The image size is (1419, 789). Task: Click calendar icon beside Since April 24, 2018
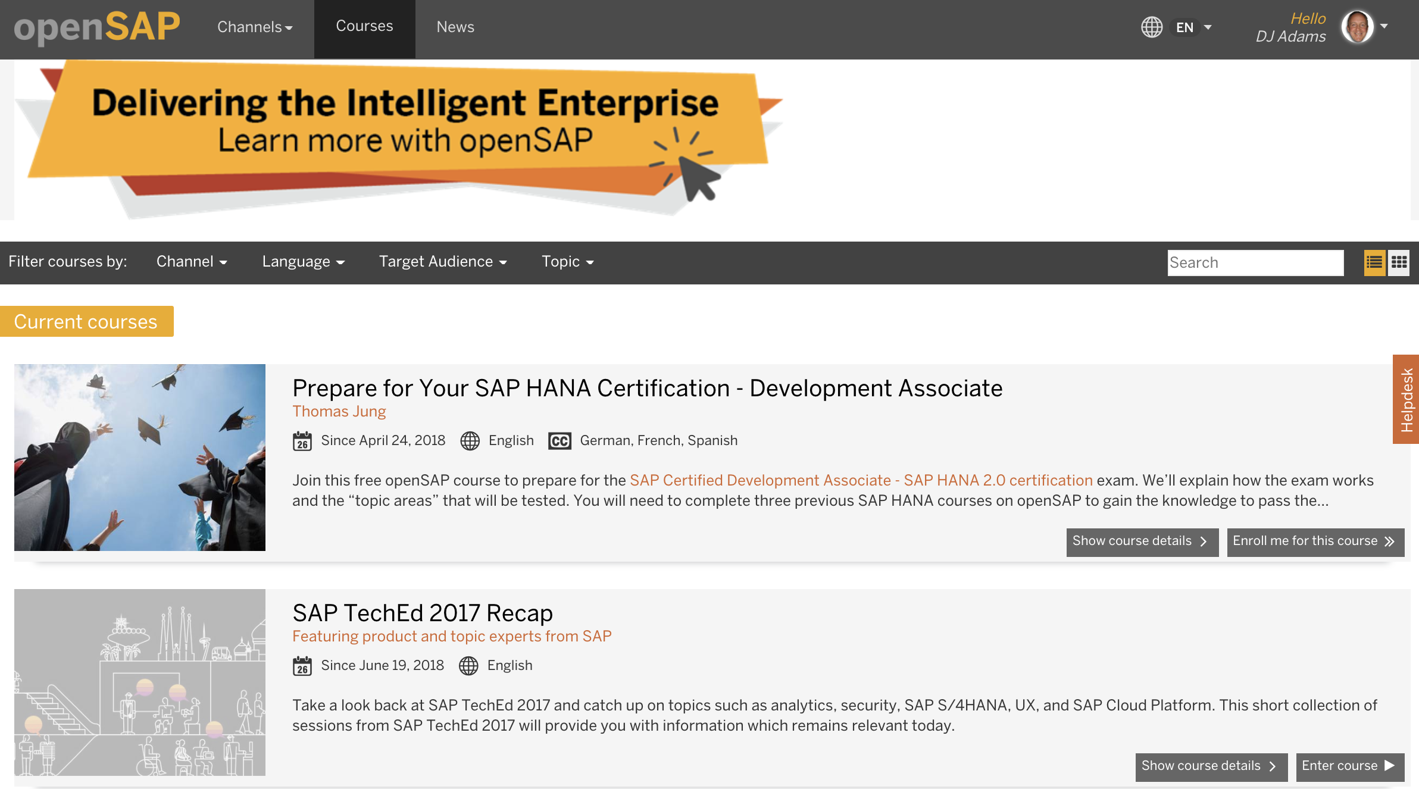point(302,441)
